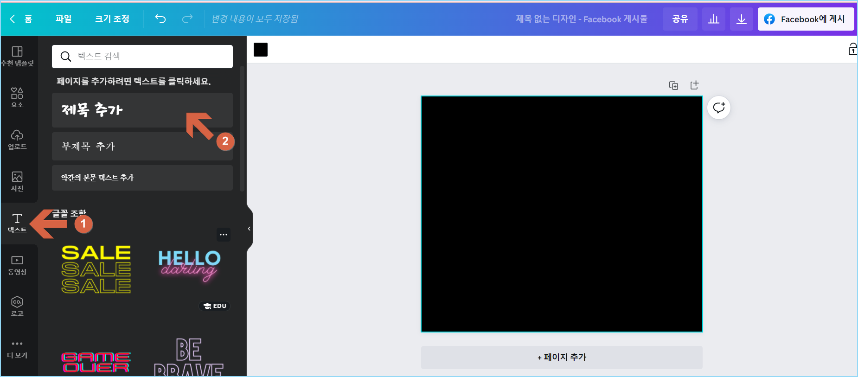The width and height of the screenshot is (858, 377).
Task: Click the text panel scrollbar
Action: tap(242, 129)
